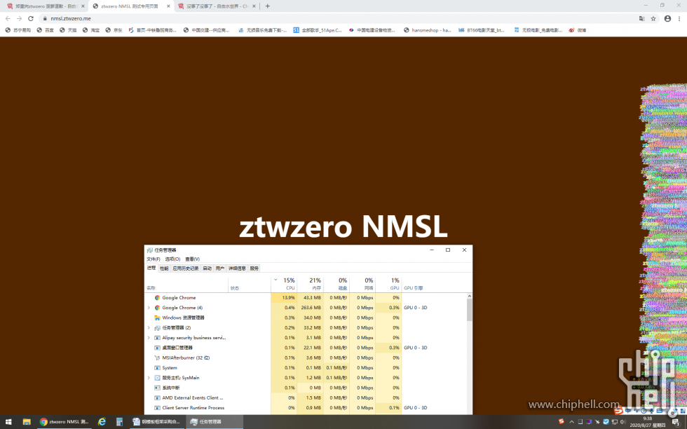Sort processes by the GPU percentage column header
This screenshot has width=687, height=429.
point(388,283)
